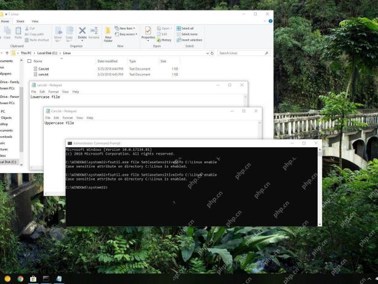Viewport: 378px width, 284px height.
Task: Click the Up arrow navigation button
Action: [7, 53]
